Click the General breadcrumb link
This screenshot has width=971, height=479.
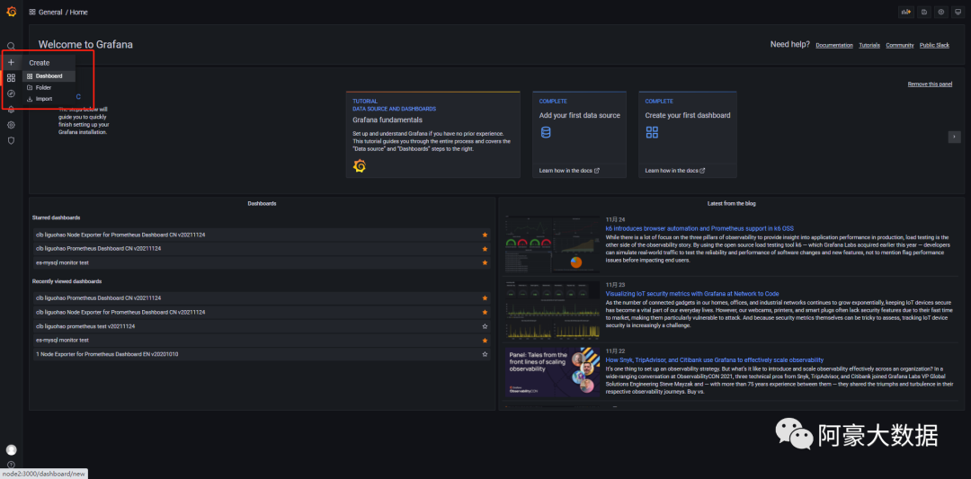click(x=50, y=12)
